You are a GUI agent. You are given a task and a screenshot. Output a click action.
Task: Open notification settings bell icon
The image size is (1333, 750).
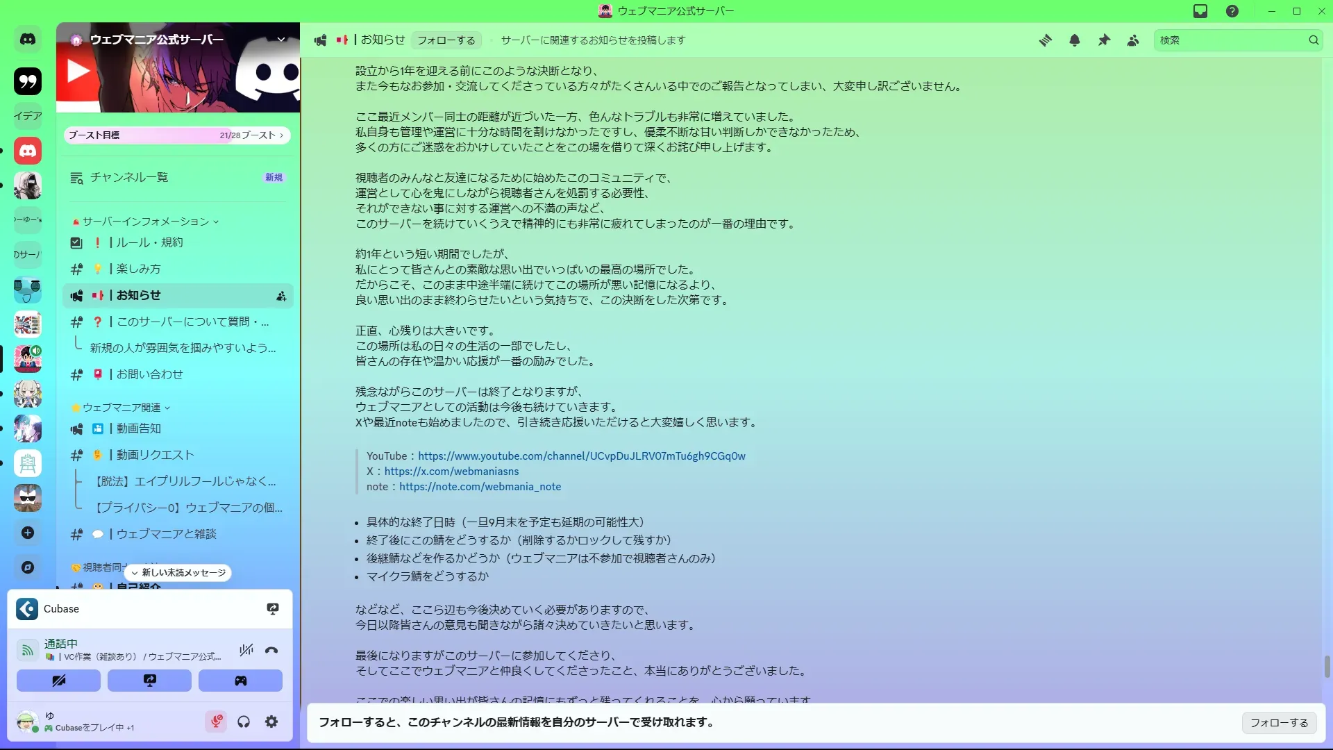[x=1075, y=40]
